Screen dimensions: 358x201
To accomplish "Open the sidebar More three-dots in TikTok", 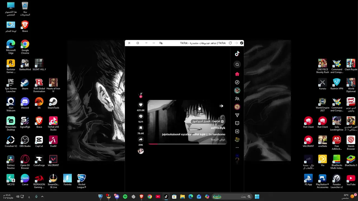I will pyautogui.click(x=237, y=147).
